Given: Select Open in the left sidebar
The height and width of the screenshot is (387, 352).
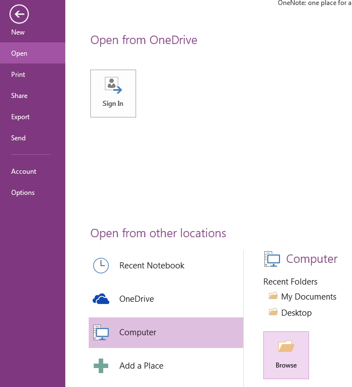Looking at the screenshot, I should [19, 53].
